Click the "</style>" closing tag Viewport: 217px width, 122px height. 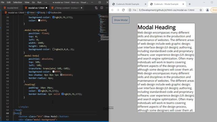[x=23, y=107]
